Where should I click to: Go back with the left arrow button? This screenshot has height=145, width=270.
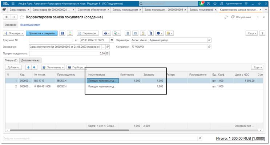(x=7, y=17)
